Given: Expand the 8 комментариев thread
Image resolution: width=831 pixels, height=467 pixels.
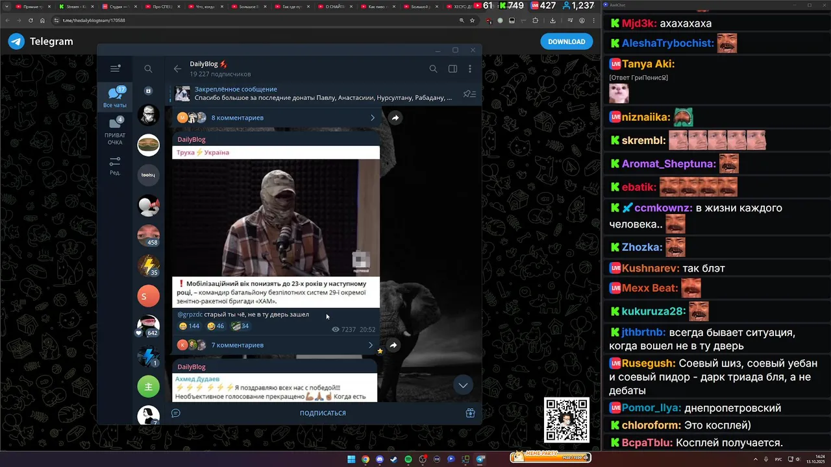Looking at the screenshot, I should pyautogui.click(x=276, y=117).
